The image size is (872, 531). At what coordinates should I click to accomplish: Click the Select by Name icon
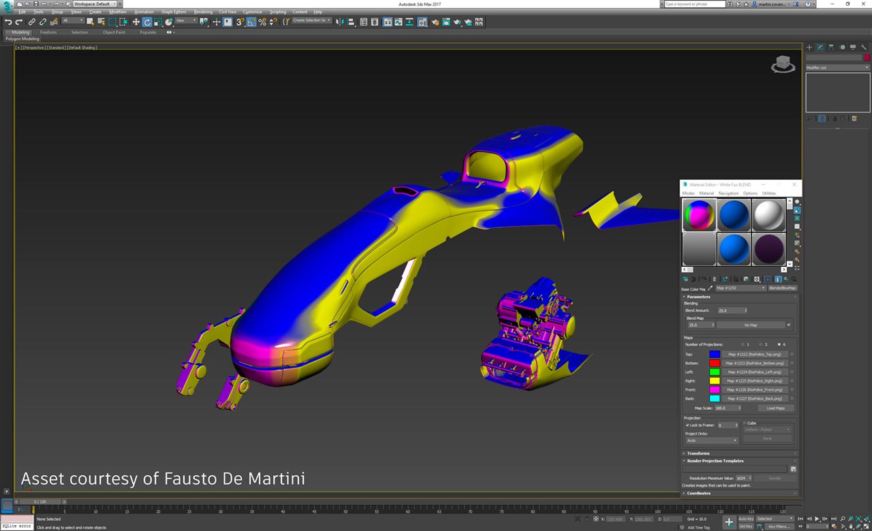101,22
